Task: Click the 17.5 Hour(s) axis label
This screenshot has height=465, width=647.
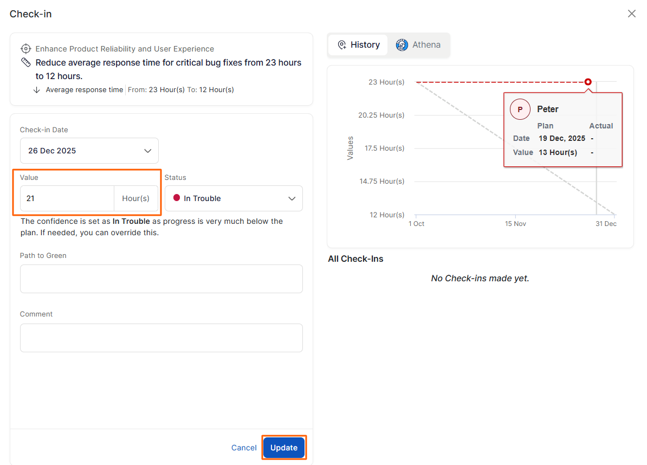Action: point(384,148)
